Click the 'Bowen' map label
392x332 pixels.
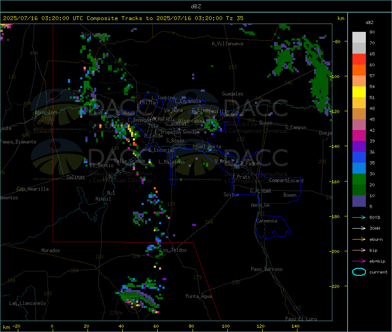click(290, 195)
